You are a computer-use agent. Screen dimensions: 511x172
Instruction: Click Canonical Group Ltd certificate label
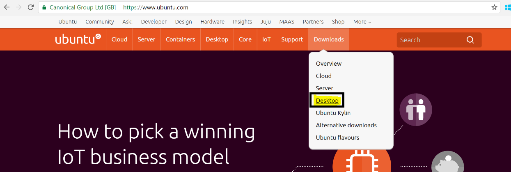[82, 7]
